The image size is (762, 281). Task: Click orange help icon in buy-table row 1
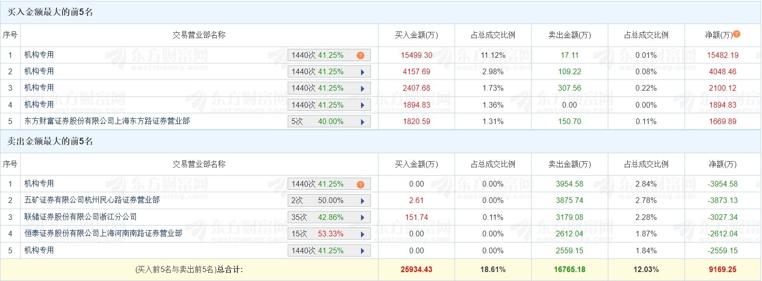(361, 55)
